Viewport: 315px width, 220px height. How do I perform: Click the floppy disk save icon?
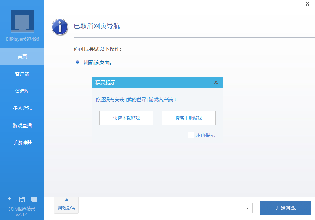(22, 199)
